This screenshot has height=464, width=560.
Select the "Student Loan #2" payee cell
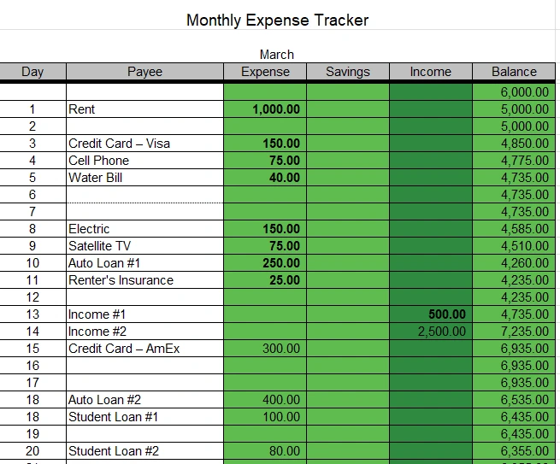145,451
